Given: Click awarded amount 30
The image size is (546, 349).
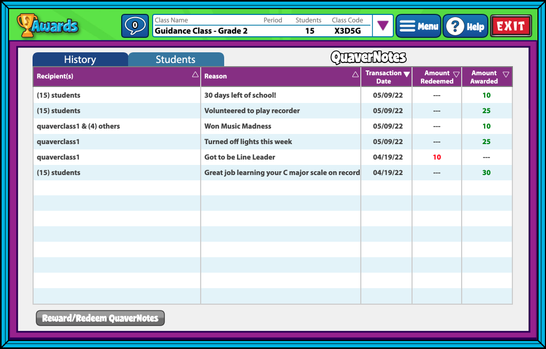Looking at the screenshot, I should click(486, 173).
